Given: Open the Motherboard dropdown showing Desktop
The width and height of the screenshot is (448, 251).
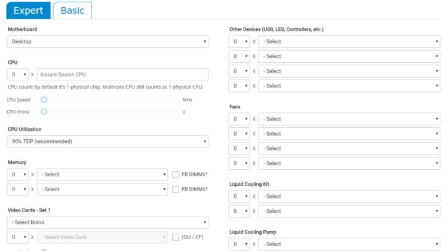Looking at the screenshot, I should (108, 41).
